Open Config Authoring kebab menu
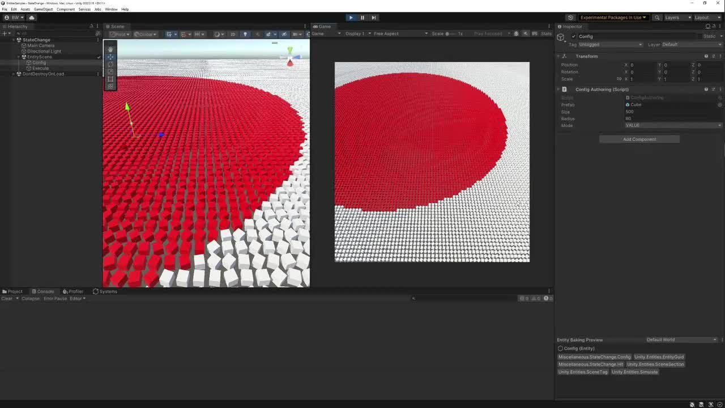Viewport: 725px width, 408px height. (x=720, y=89)
